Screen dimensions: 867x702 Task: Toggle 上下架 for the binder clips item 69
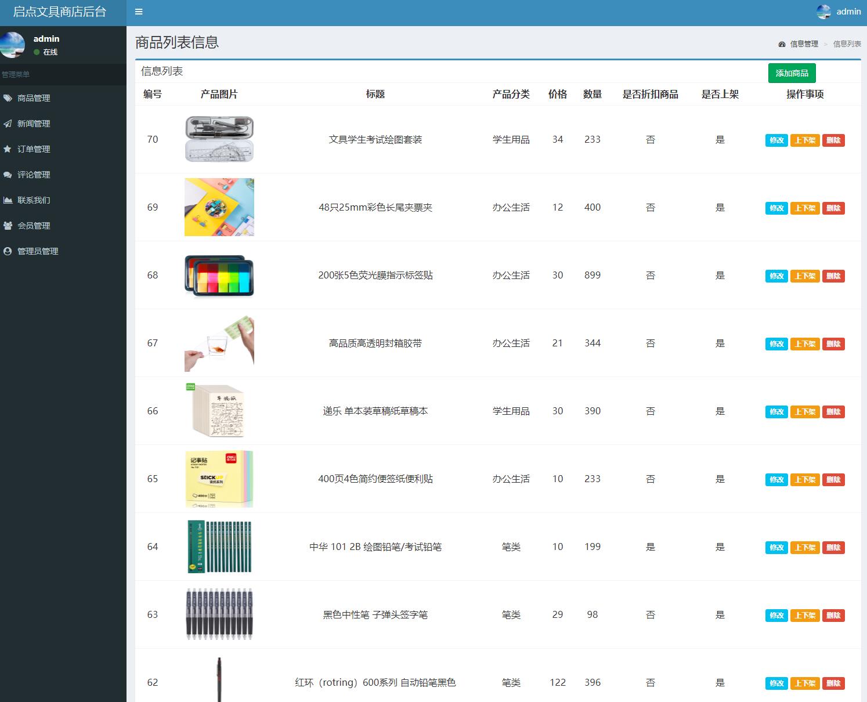805,208
